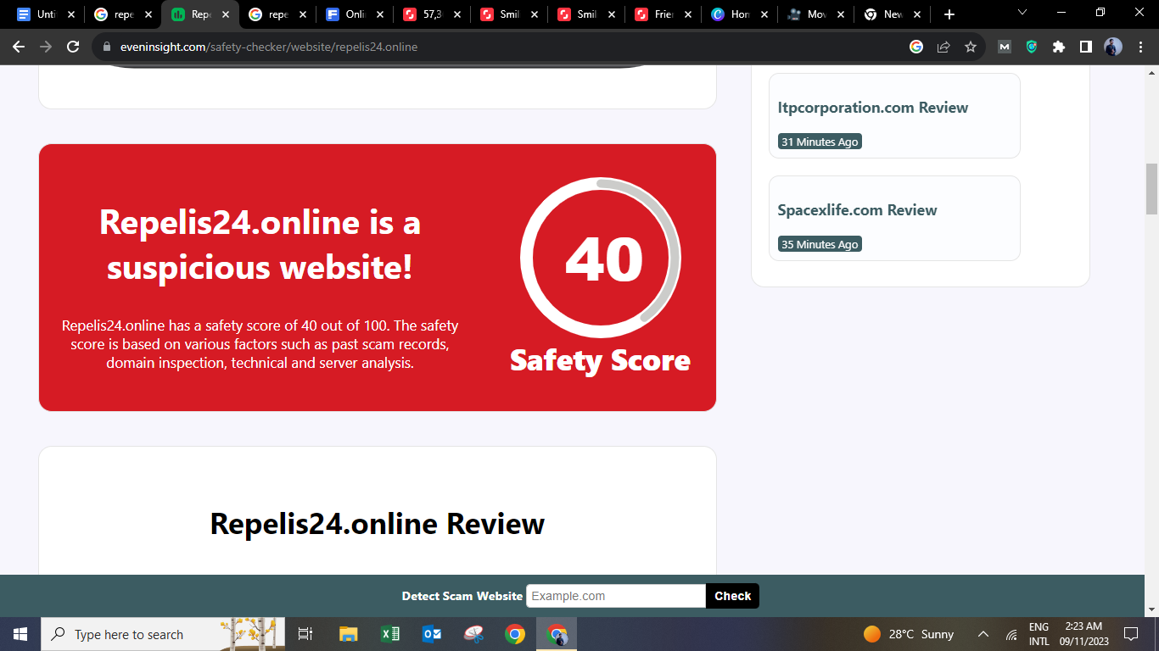Open Excel from the Windows taskbar
Viewport: 1159px width, 651px height.
tap(390, 634)
